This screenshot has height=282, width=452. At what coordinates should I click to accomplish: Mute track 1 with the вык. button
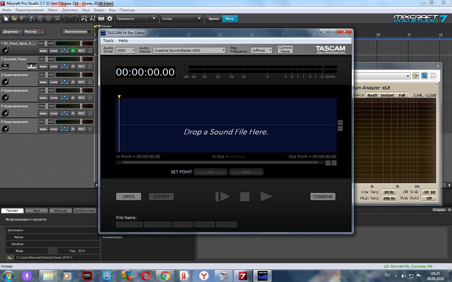tap(43, 50)
